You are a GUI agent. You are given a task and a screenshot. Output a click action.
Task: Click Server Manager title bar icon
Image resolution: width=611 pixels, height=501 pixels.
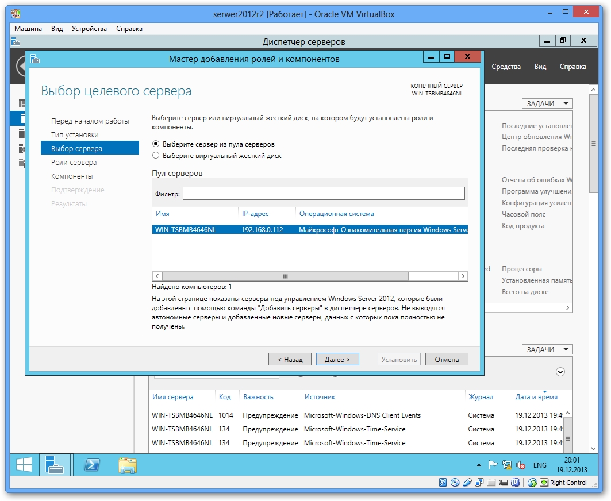(x=16, y=41)
